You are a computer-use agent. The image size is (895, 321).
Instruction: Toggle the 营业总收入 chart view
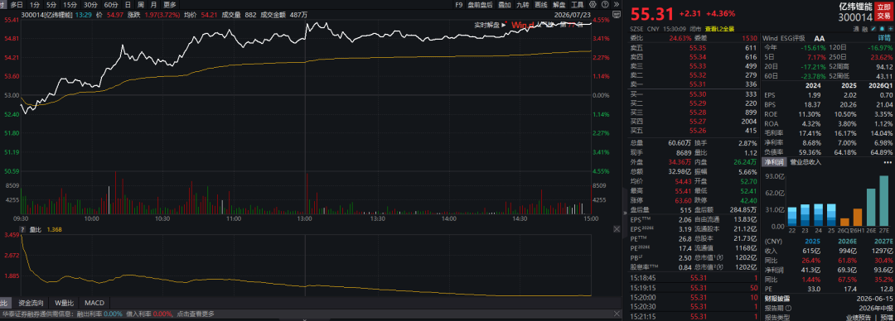(x=805, y=162)
